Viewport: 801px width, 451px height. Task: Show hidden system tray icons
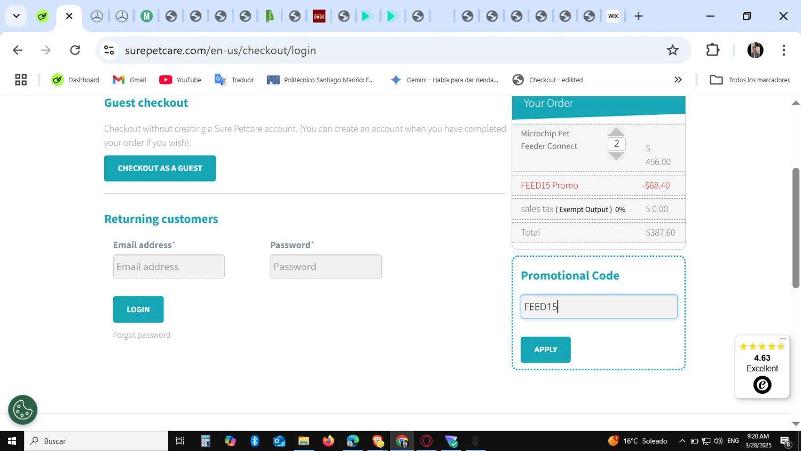point(682,441)
